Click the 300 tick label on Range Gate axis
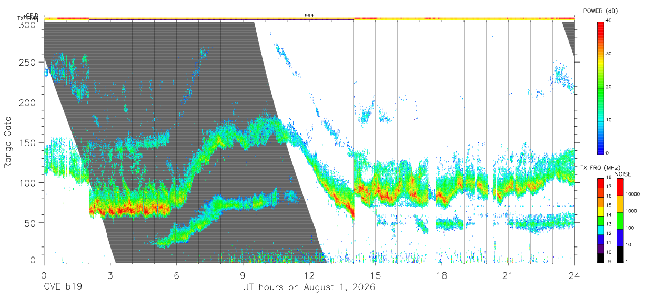 (x=28, y=25)
